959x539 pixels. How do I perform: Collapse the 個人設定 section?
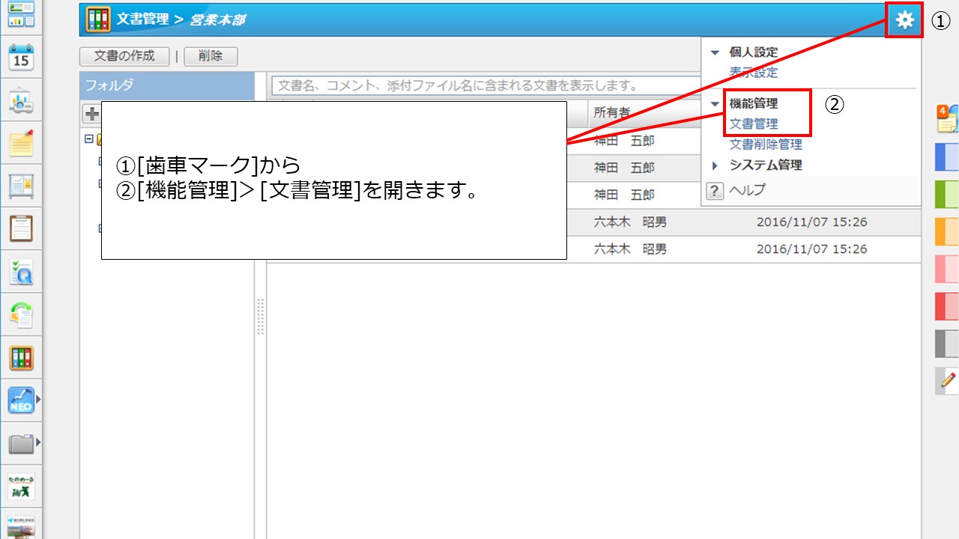[x=715, y=53]
